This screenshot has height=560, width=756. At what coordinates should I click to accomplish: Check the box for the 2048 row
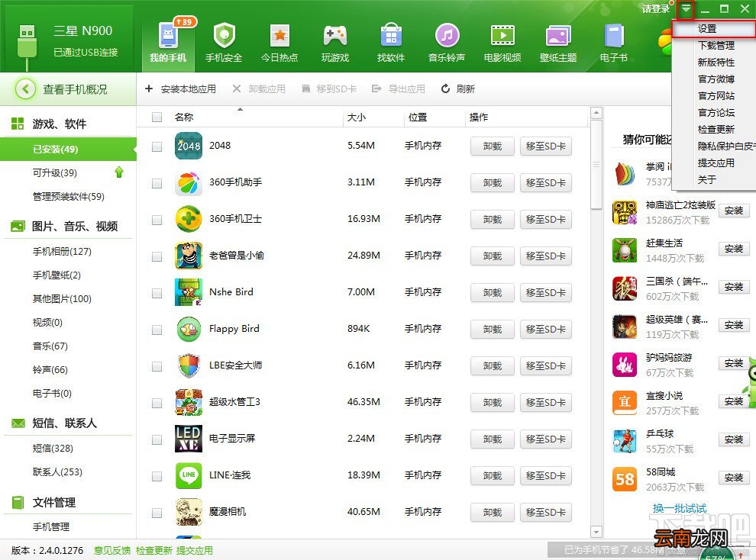click(x=157, y=146)
